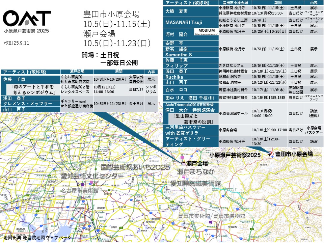The height and width of the screenshot is (243, 324).
Task: Open the 国際芸術祭あいち2025 map label
Action: [x=135, y=167]
